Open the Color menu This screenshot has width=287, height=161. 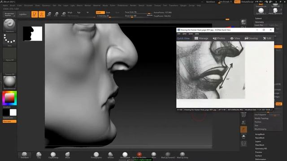pyautogui.click(x=19, y=5)
